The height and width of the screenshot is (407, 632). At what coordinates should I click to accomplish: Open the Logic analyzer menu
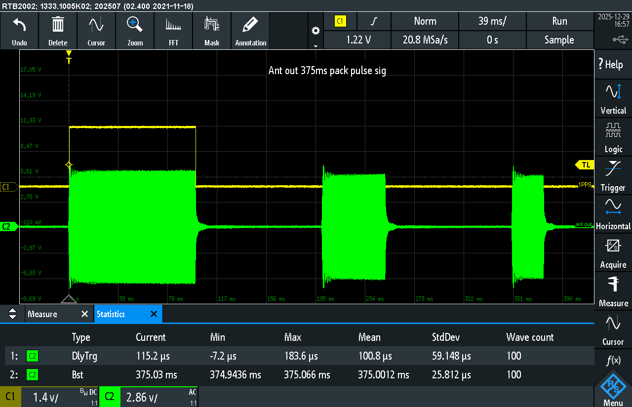click(x=613, y=137)
